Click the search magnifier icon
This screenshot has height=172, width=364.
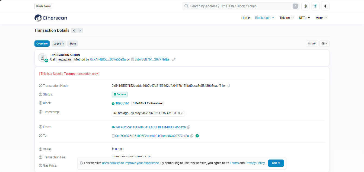[x=186, y=6]
